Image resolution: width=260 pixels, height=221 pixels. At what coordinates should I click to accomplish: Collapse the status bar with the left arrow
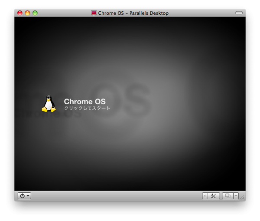(205, 196)
